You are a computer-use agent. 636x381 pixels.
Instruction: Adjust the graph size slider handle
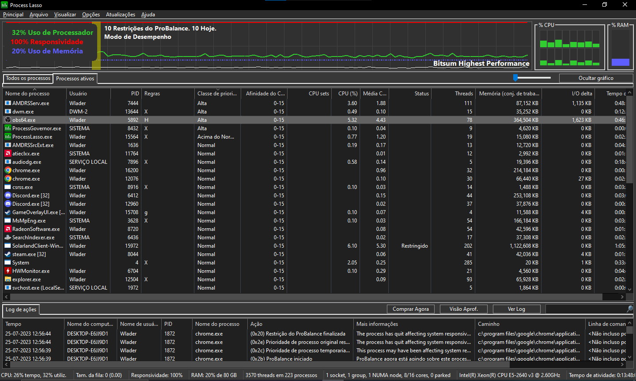click(515, 78)
